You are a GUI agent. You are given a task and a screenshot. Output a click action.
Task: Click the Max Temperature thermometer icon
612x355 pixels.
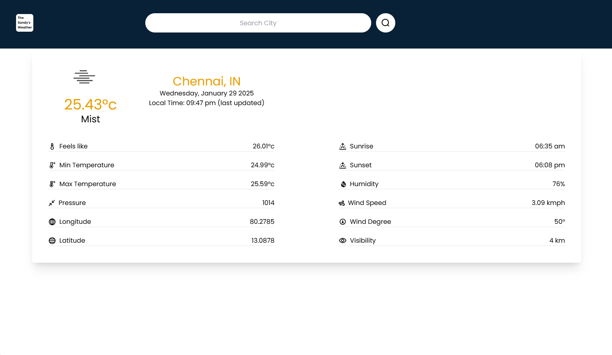click(52, 184)
